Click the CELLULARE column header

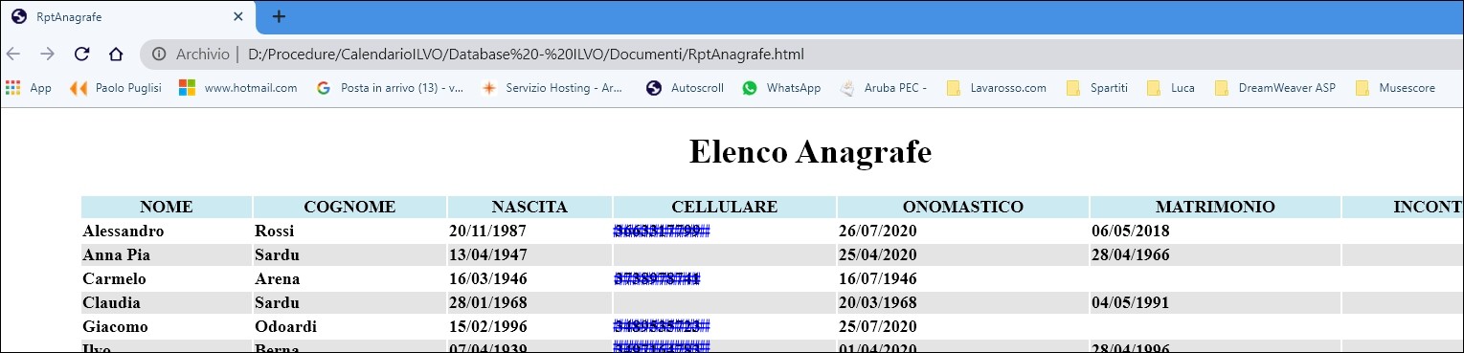[x=725, y=207]
